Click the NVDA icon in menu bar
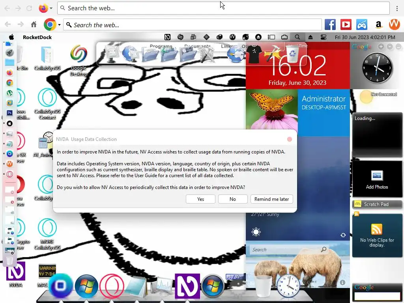Screen dimensions: 404x303 tap(167, 37)
